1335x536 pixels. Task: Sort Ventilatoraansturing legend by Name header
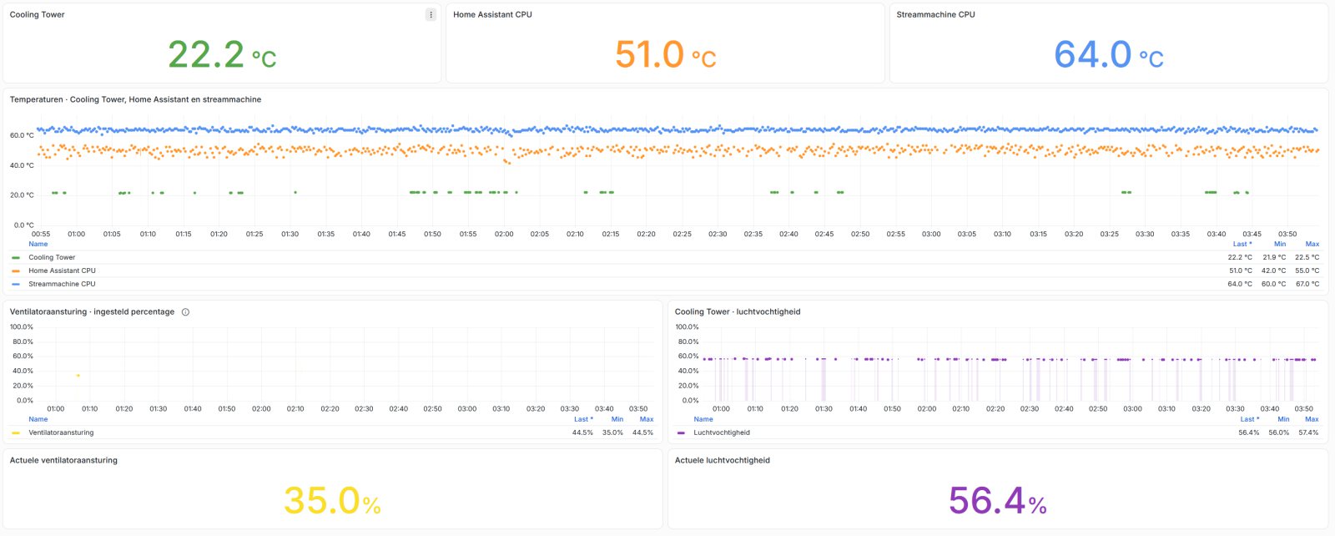click(38, 420)
